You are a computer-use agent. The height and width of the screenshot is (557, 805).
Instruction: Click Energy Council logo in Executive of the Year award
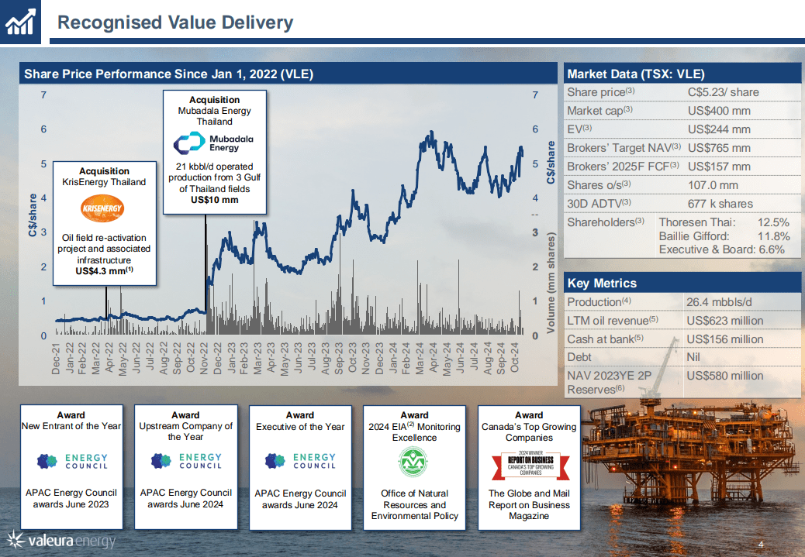(300, 462)
